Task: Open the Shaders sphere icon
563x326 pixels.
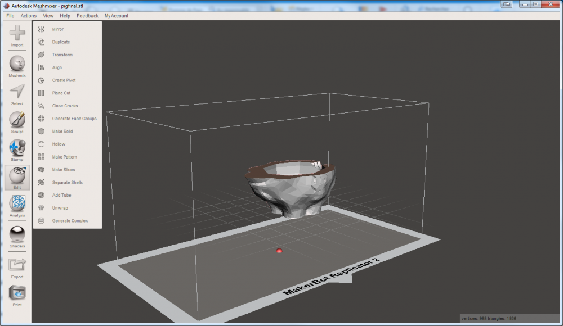Action: (x=17, y=237)
